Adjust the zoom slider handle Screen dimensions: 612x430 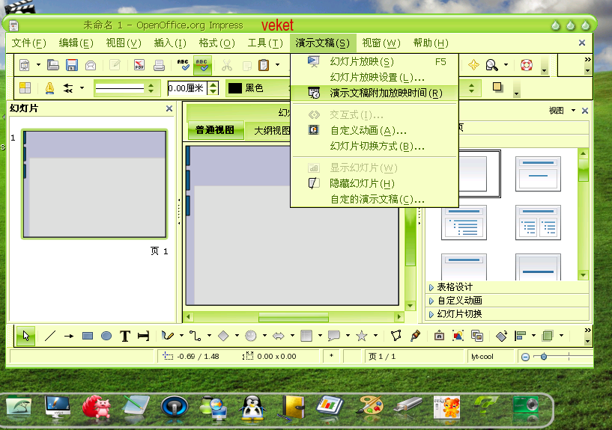[x=544, y=357]
